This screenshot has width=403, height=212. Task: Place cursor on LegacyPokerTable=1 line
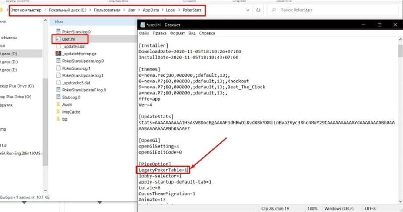[x=163, y=170]
